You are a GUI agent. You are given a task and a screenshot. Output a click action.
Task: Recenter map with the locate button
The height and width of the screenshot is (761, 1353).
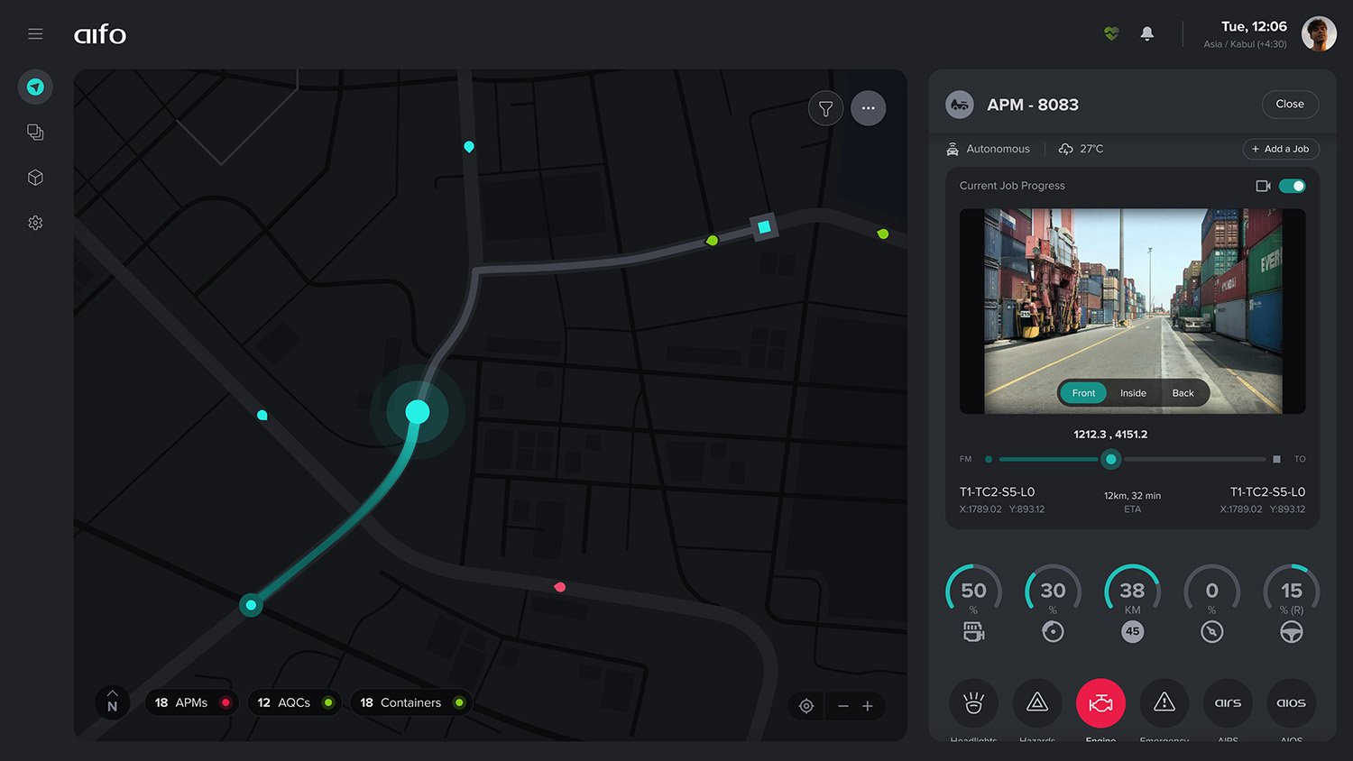pos(806,706)
